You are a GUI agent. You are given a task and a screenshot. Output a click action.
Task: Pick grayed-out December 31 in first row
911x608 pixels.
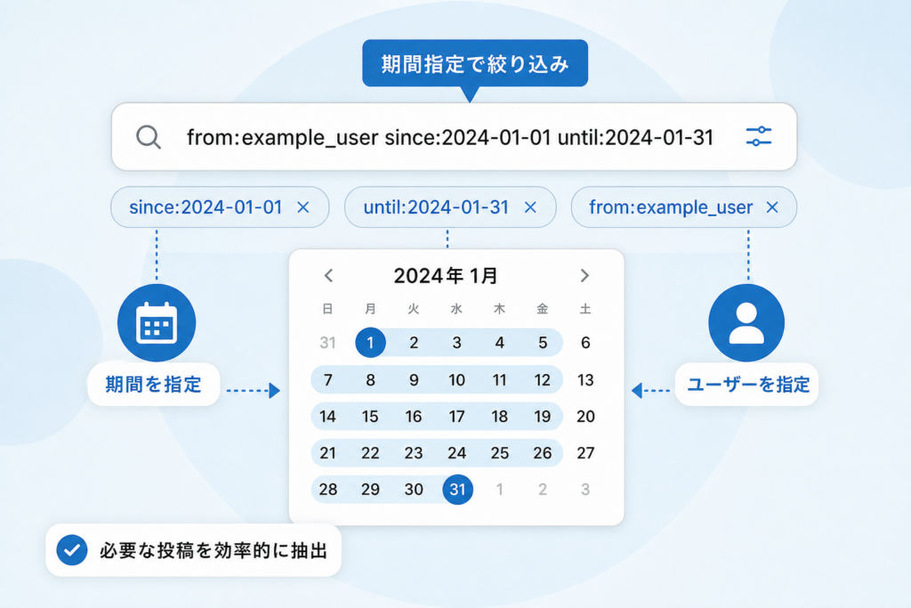pos(327,343)
